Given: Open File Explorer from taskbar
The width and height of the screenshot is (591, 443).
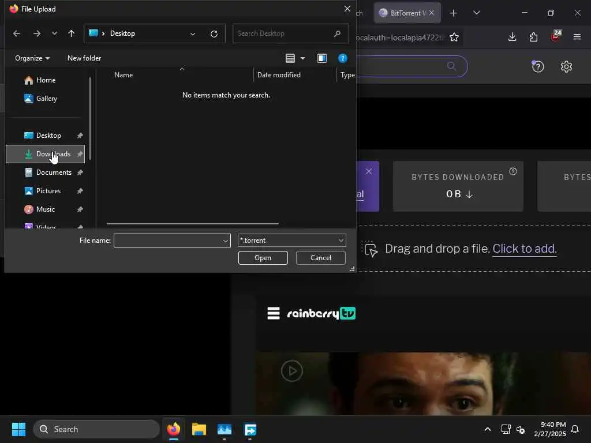Looking at the screenshot, I should click(199, 429).
